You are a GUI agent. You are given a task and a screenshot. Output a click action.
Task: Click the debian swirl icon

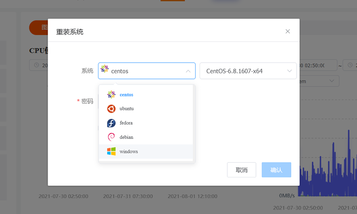(x=111, y=137)
